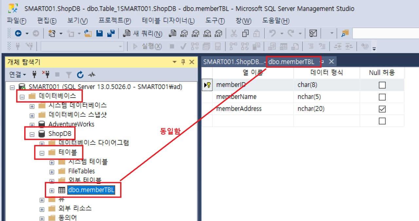Viewport: 419px width, 221px height.
Task: Expand the 데이터베이스 스냅샷 folder
Action: [32, 115]
